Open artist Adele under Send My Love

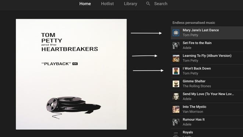[187, 99]
